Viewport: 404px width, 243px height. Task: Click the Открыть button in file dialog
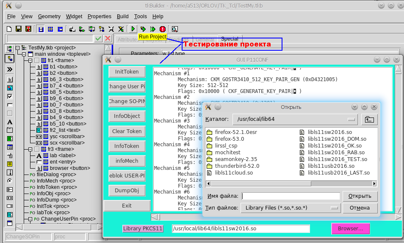[360, 196]
